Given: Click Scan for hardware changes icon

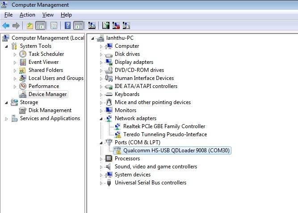Looking at the screenshot, I should (x=92, y=25).
